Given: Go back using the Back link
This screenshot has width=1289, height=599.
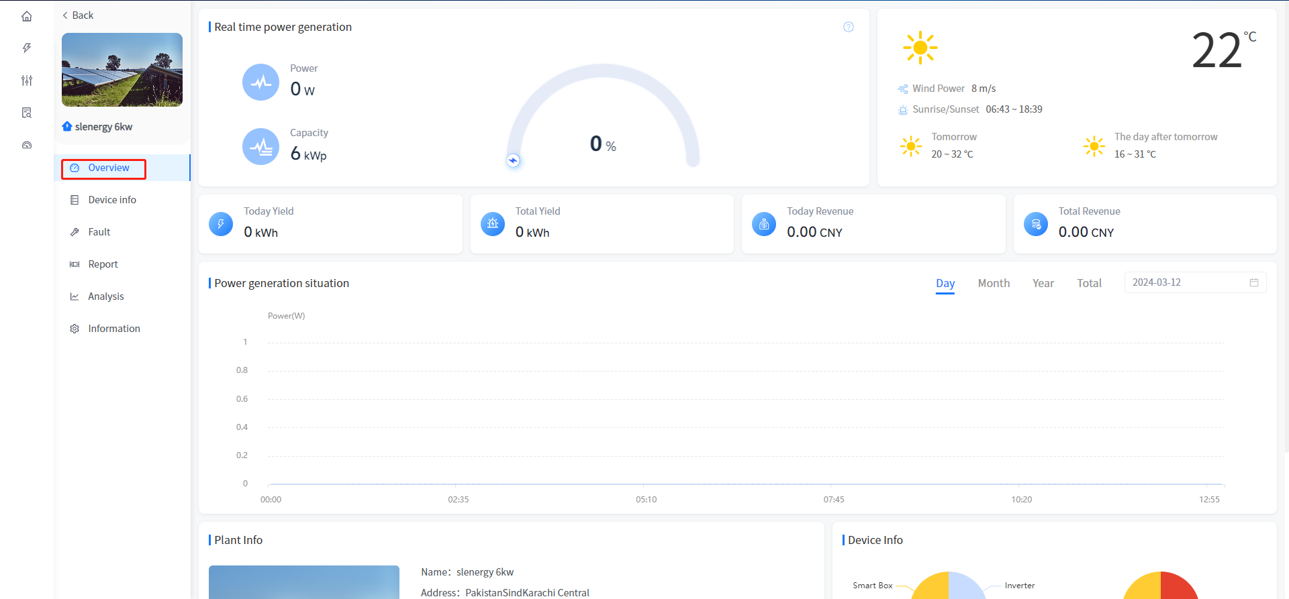Looking at the screenshot, I should click(x=78, y=15).
